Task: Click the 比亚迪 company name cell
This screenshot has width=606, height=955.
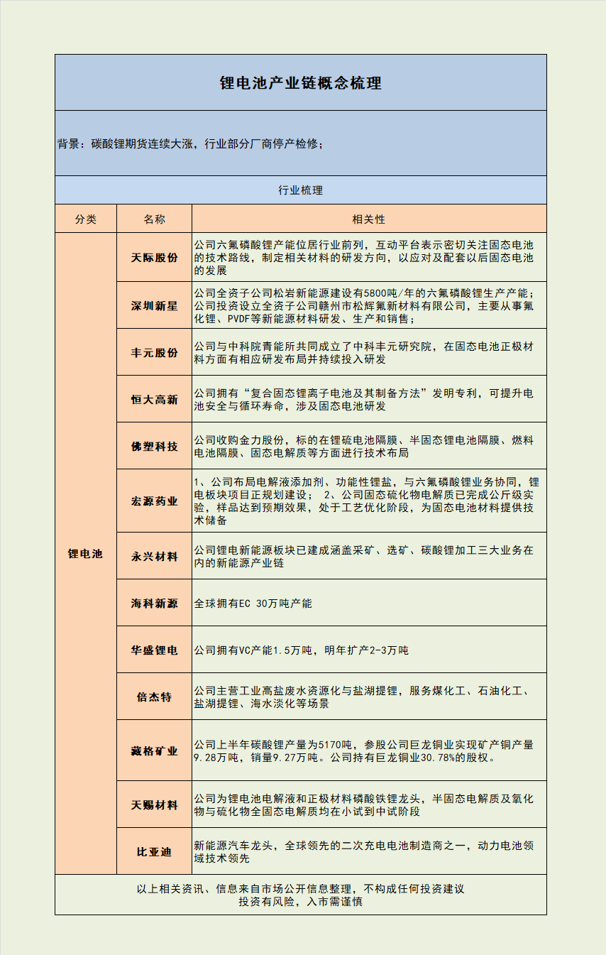Action: point(154,851)
